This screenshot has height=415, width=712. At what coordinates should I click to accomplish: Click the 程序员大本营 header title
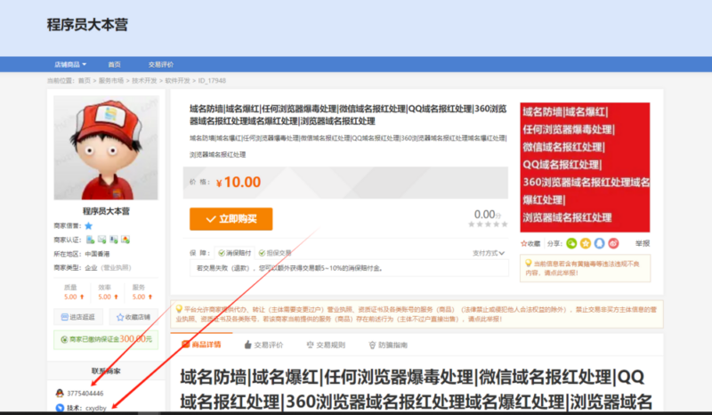pyautogui.click(x=87, y=24)
